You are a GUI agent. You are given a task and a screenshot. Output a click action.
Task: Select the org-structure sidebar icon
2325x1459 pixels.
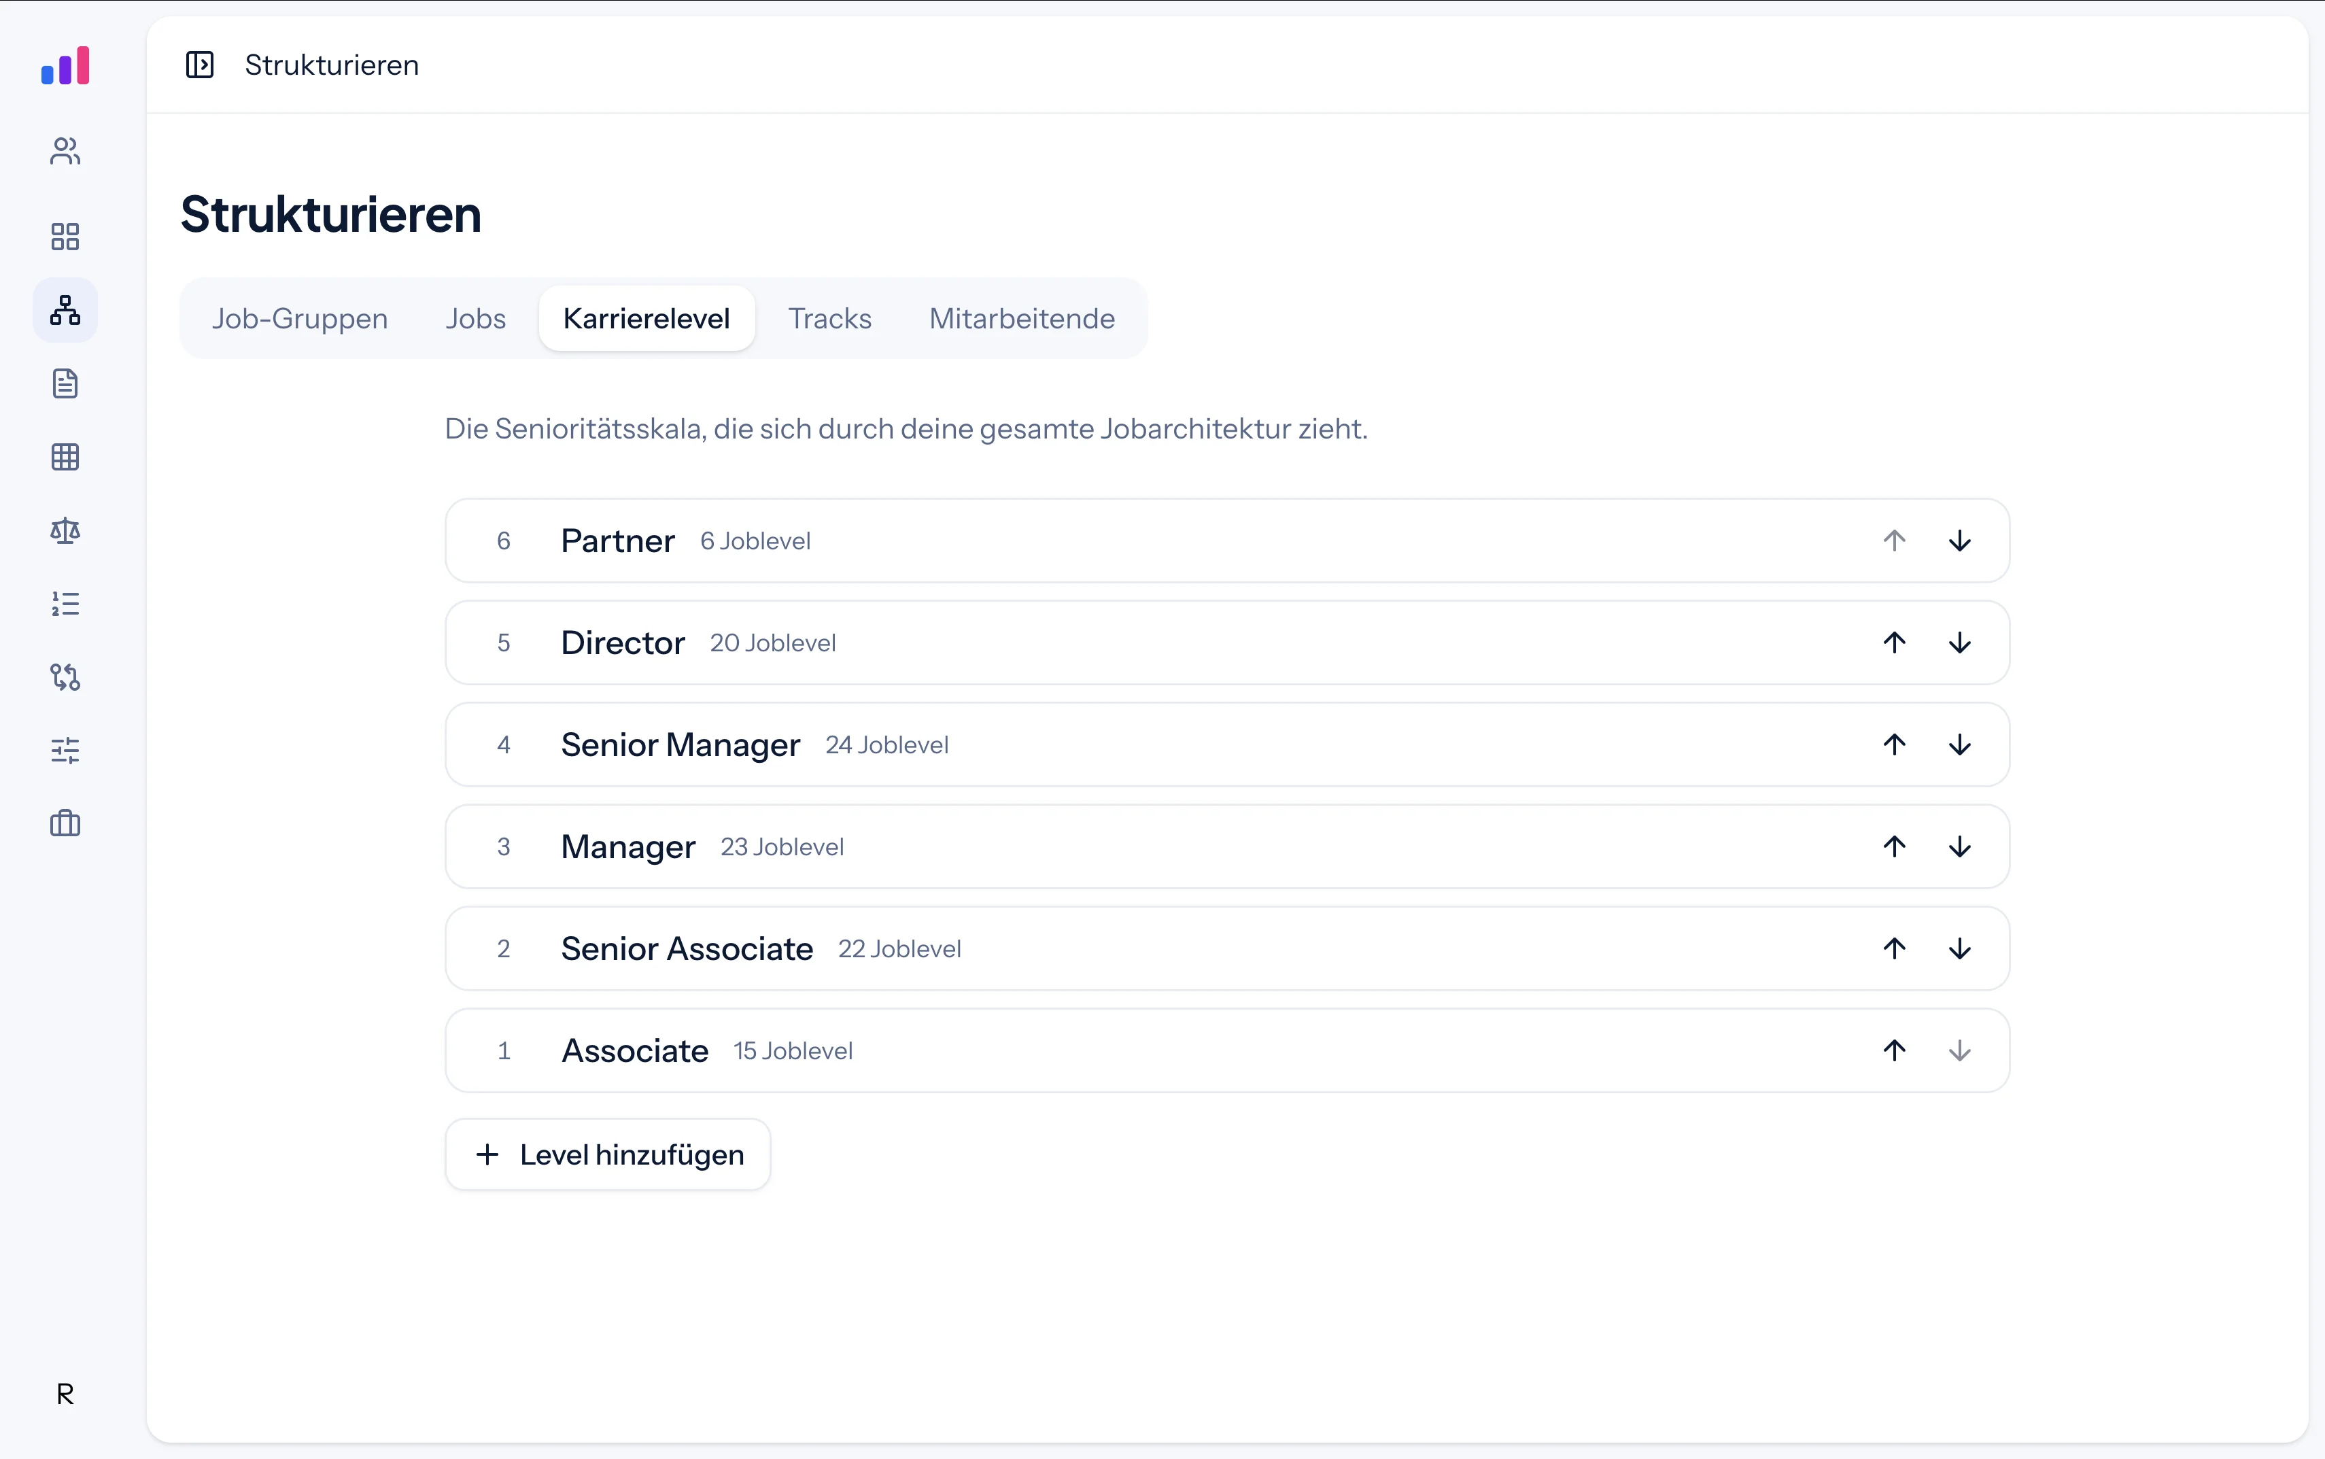tap(65, 310)
